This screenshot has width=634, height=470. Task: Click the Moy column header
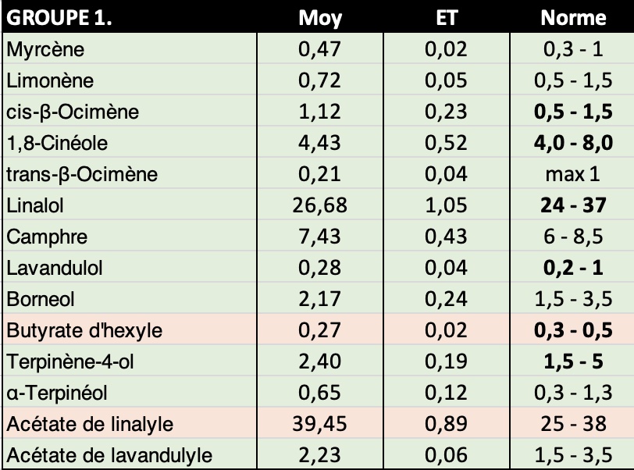(x=320, y=17)
